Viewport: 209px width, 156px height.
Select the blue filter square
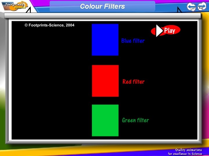tap(105, 40)
